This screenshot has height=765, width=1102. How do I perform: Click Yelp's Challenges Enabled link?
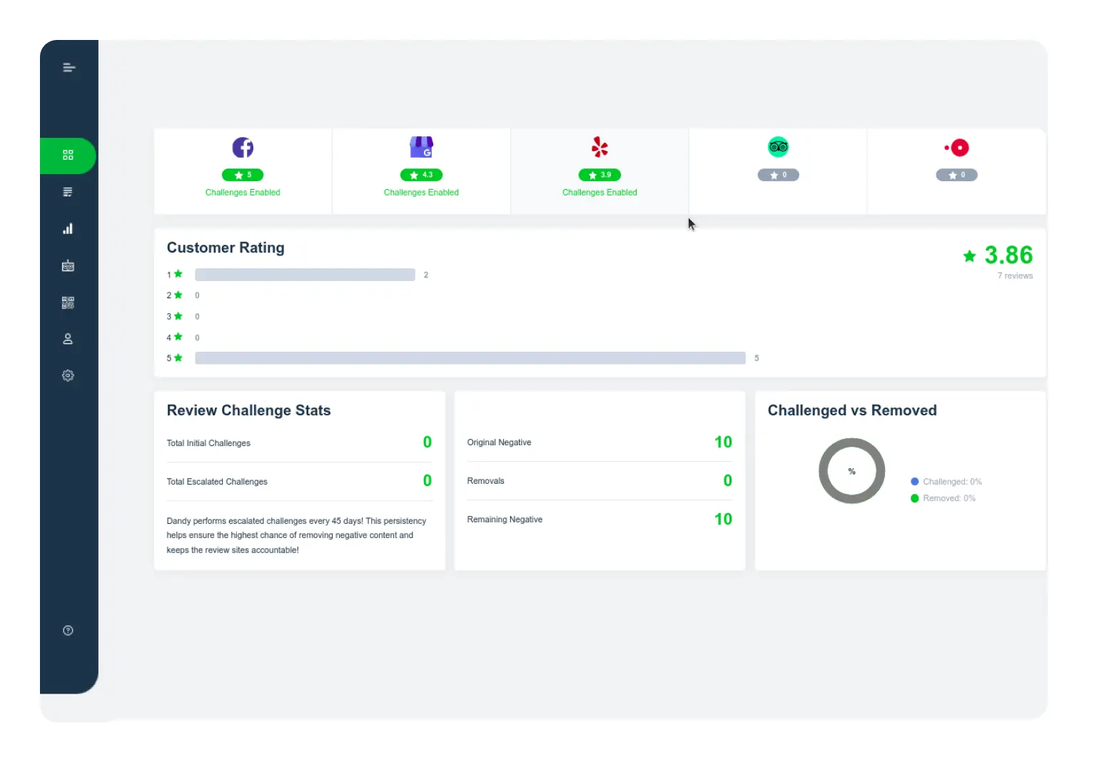(600, 193)
